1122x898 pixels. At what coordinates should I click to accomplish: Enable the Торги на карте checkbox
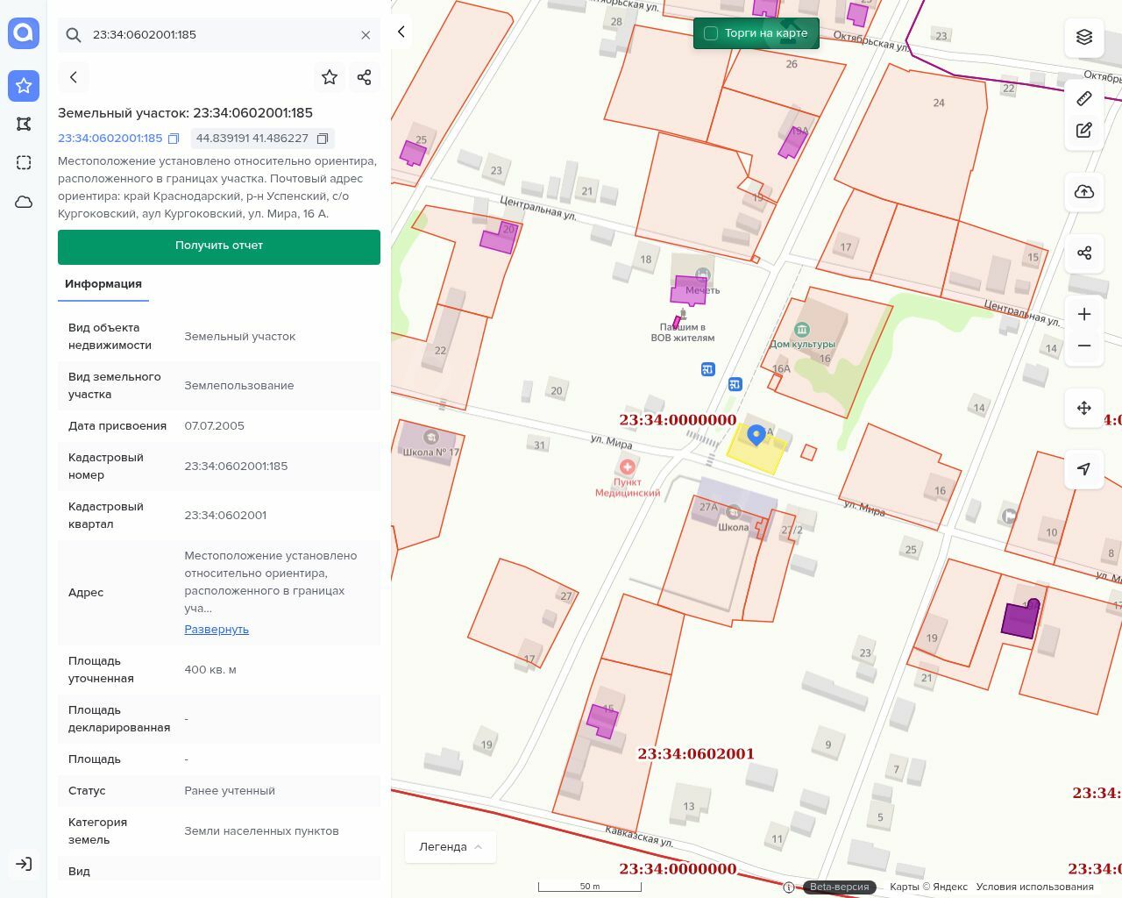tap(711, 33)
